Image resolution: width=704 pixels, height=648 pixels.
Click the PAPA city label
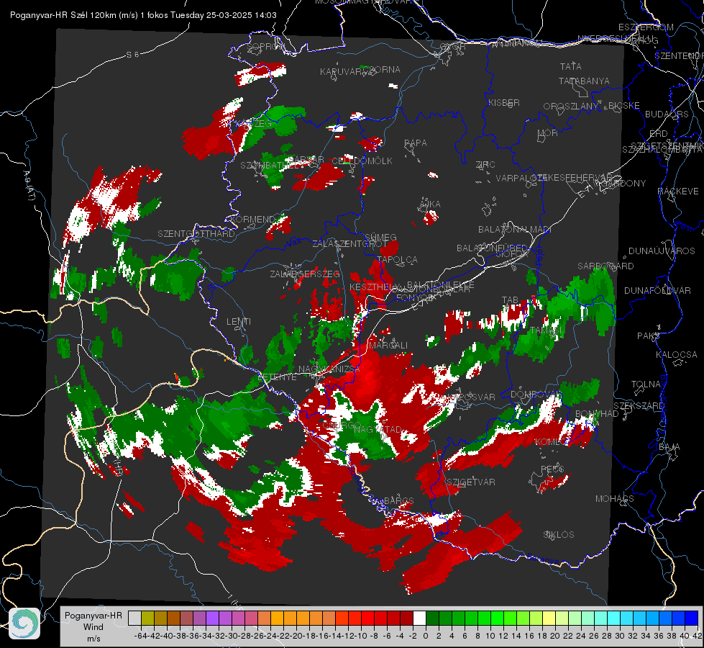(x=416, y=143)
